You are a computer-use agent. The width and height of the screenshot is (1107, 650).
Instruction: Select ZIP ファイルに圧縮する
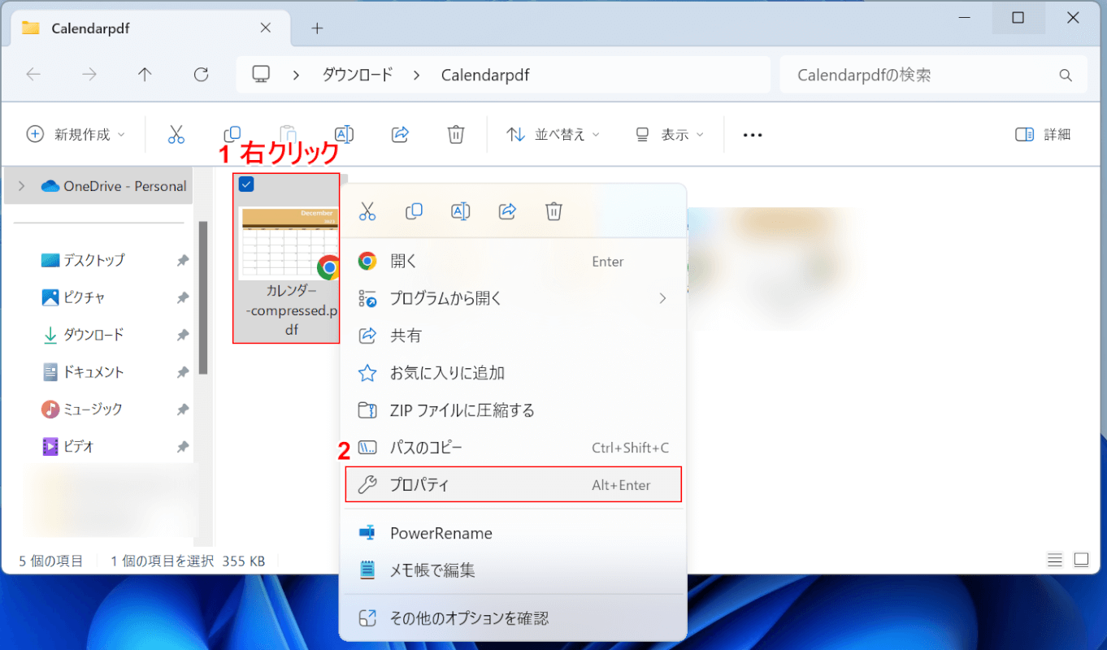tap(513, 410)
